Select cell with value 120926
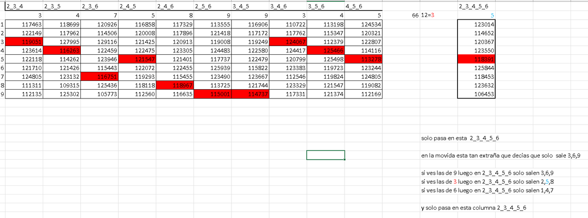588x218 pixels. point(100,24)
